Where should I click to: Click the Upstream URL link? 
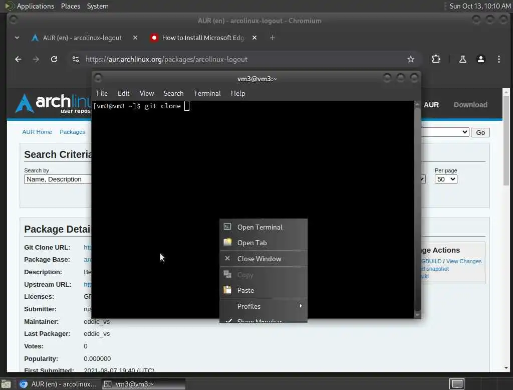(88, 285)
